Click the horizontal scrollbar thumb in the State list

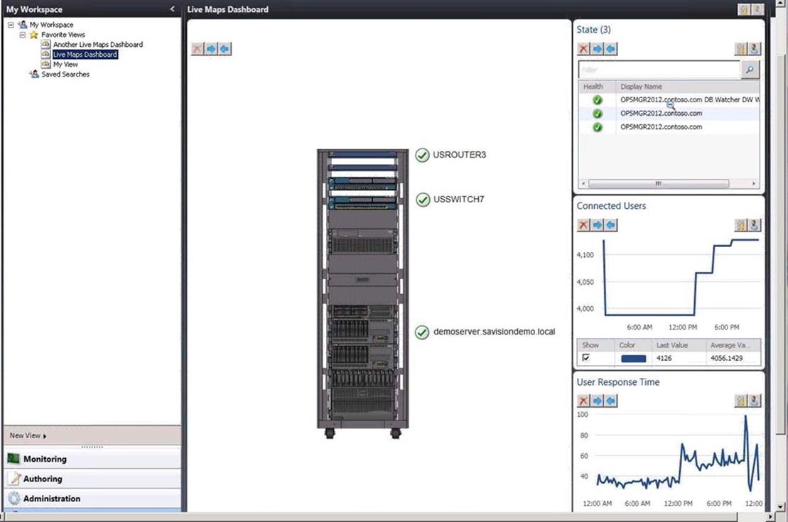(659, 184)
